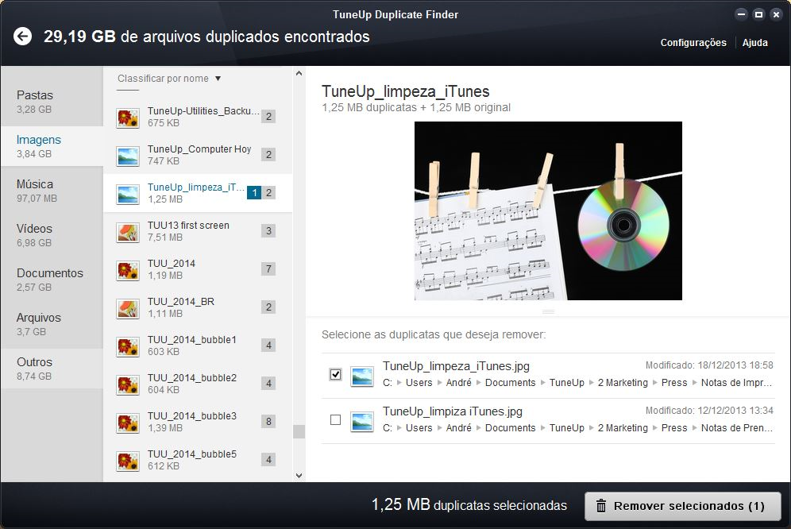Click the TUU_2014_bubble1 thumbnail icon

128,346
